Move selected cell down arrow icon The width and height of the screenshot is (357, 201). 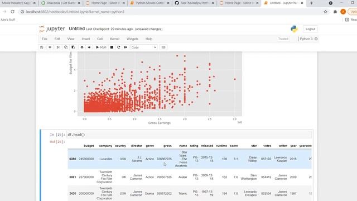tap(89, 47)
